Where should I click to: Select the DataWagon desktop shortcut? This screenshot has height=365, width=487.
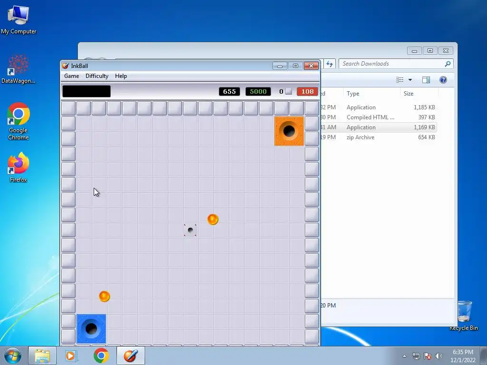coord(19,69)
